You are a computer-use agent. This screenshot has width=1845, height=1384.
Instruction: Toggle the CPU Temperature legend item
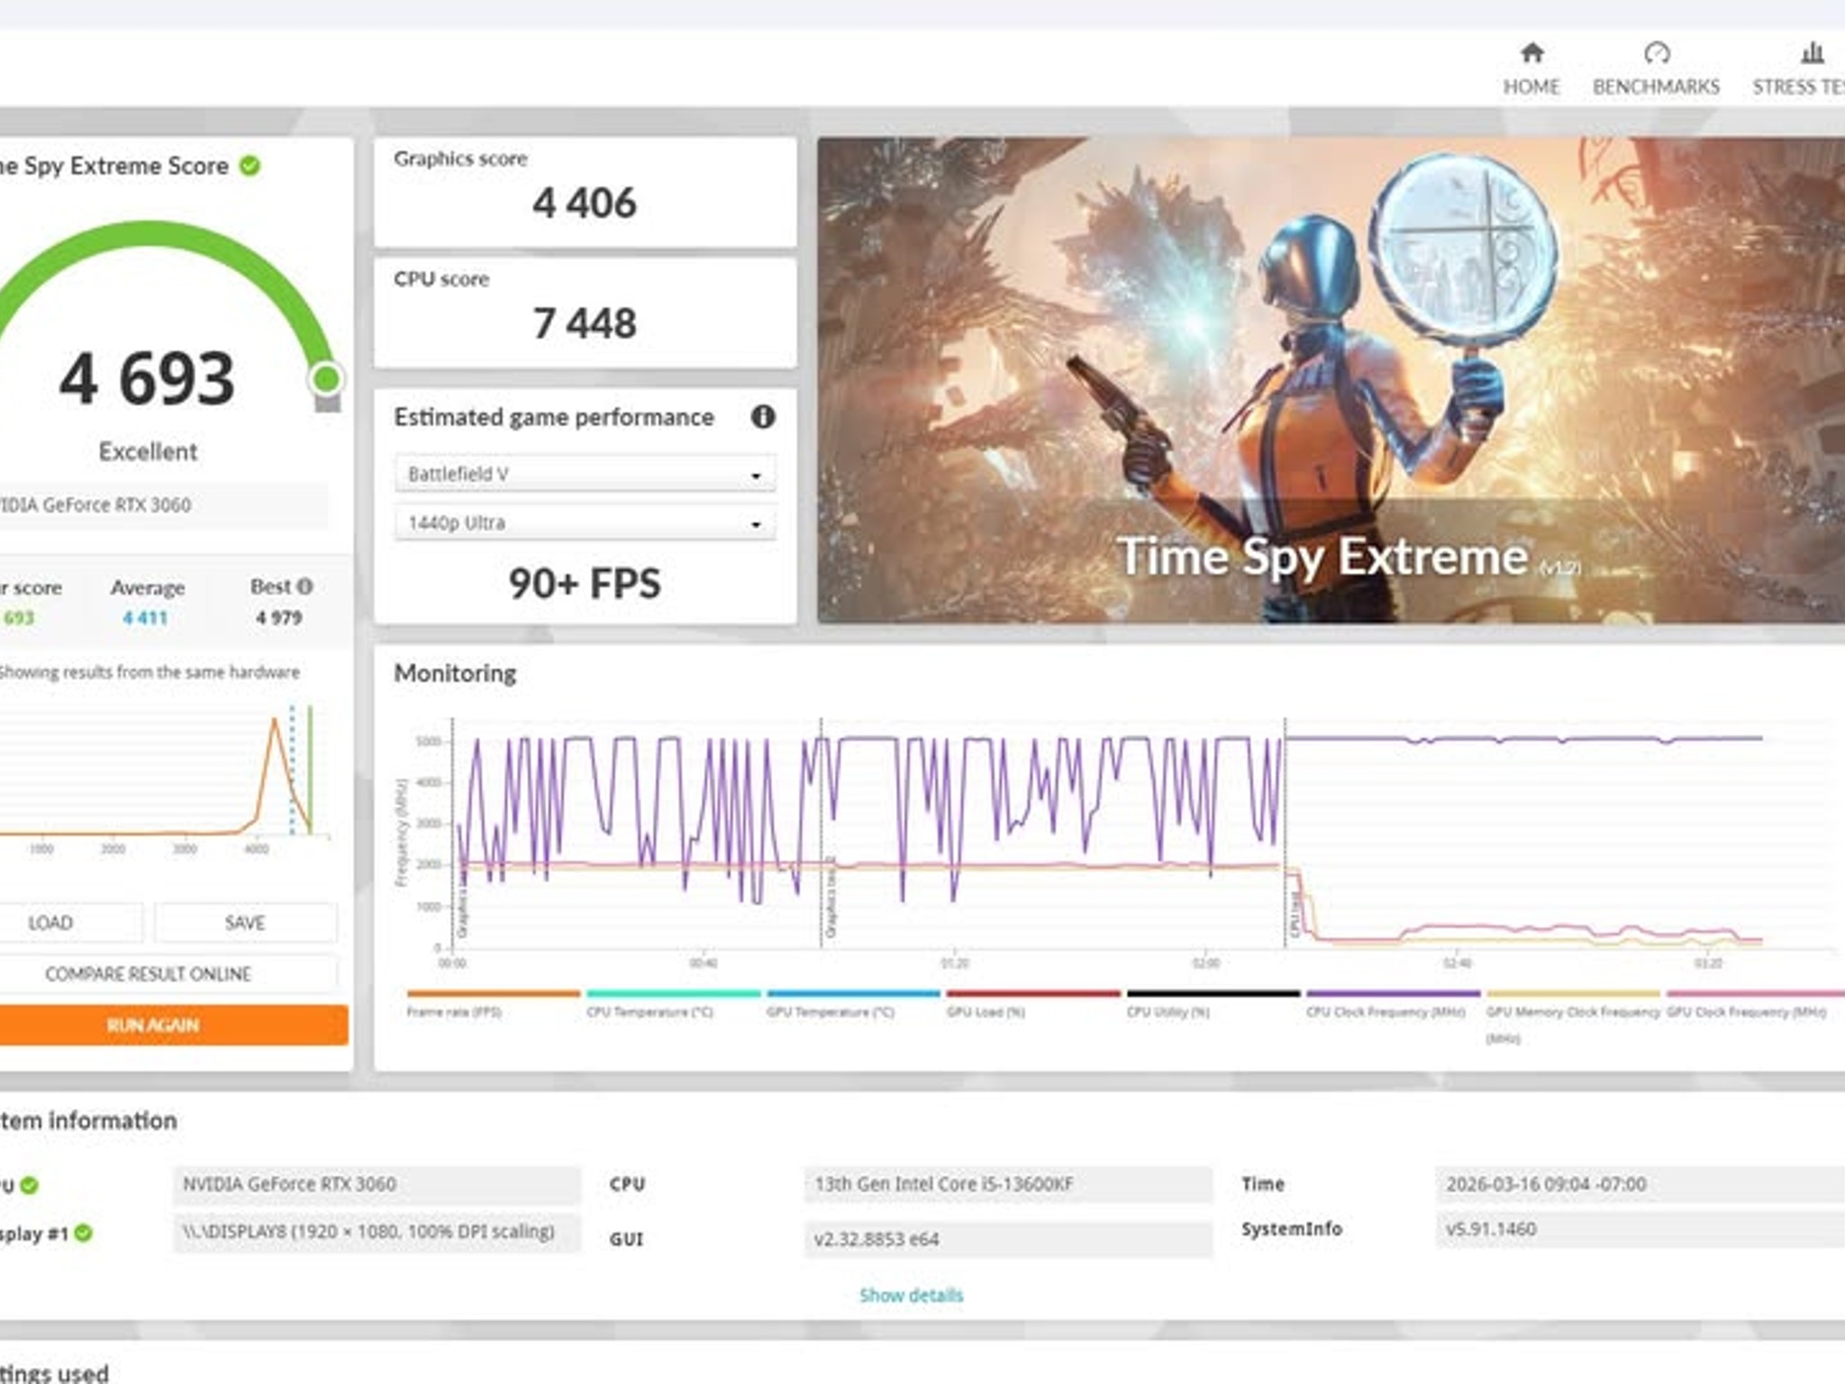[673, 1004]
